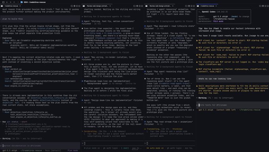Click leftmost header icon of Codex pane
269x152 pixels.
(x=260, y=6)
